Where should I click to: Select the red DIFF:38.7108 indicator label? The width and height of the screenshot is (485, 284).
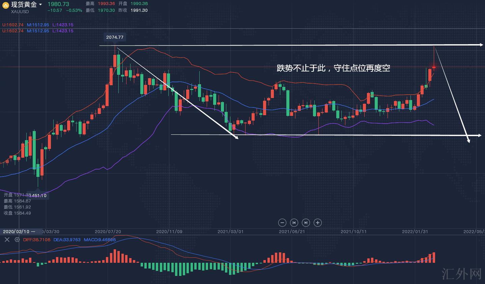click(37, 240)
